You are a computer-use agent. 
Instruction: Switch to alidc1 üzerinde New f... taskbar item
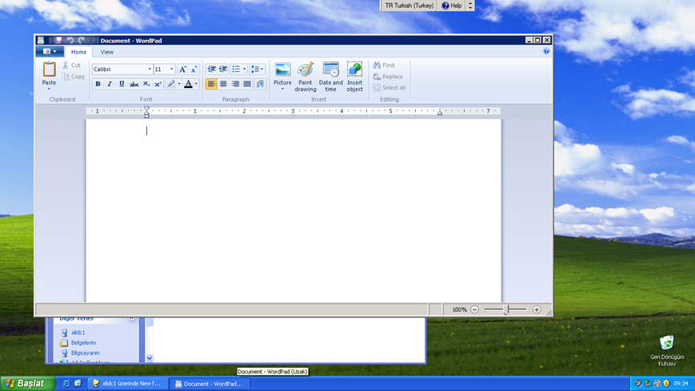[128, 384]
